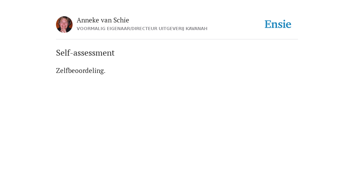The width and height of the screenshot is (354, 177).
Task: Open the Anneke van Schie author name
Action: point(103,20)
